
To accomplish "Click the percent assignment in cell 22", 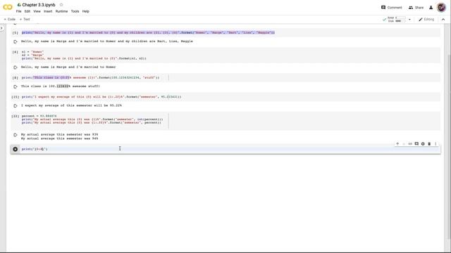I will (x=39, y=116).
